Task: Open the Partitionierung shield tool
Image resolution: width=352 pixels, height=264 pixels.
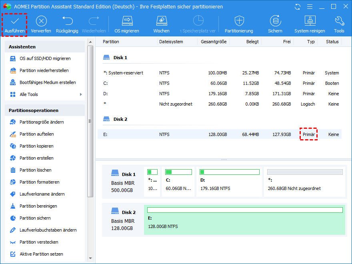Action: (239, 21)
